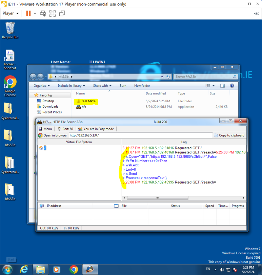This screenshot has width=262, height=275.
Task: Toggle You are in Easy mode in HFS
Action: (96, 129)
